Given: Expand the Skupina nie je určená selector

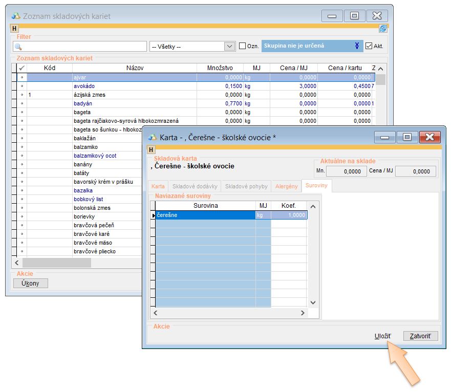Looking at the screenshot, I should [356, 46].
